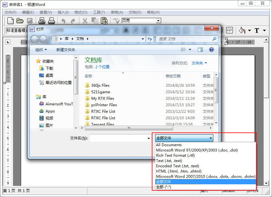Click 最近访问的位置 in sidebar
Screen dimensions: 272x197
56,83
